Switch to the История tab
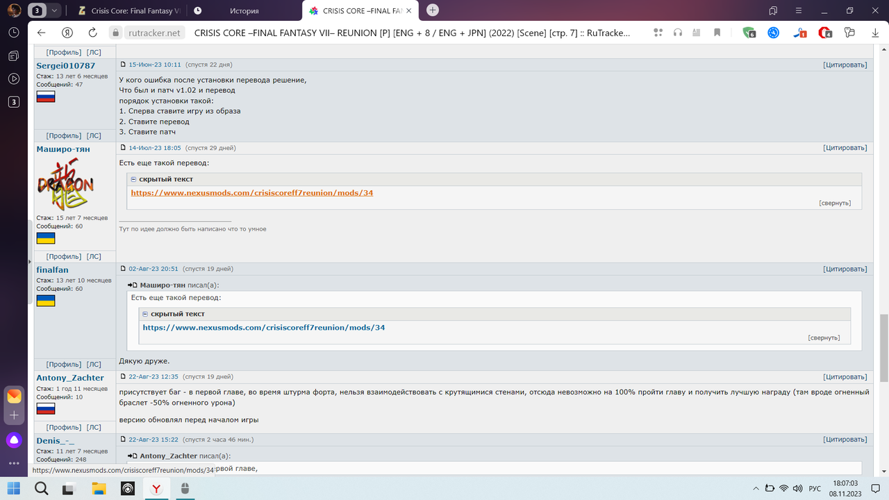Viewport: 889px width, 500px height. click(x=244, y=10)
